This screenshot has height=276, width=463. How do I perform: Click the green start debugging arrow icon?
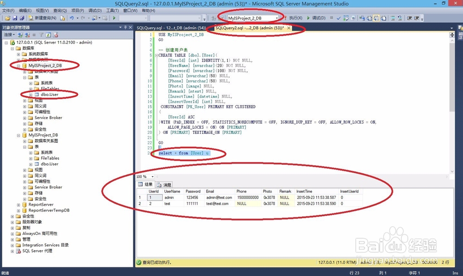(x=114, y=18)
